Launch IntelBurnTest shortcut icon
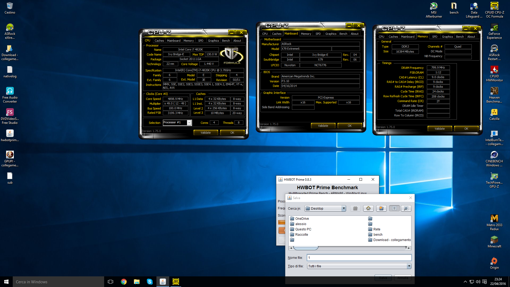510x287 pixels. (x=494, y=138)
